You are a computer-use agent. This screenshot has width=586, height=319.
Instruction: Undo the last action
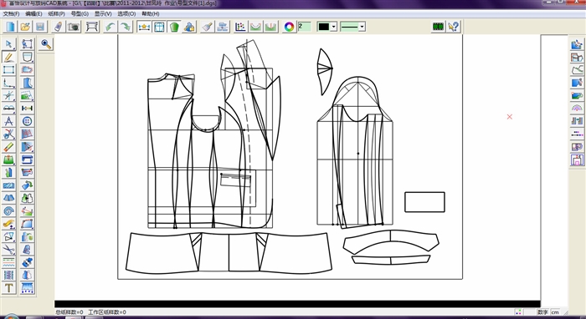(x=111, y=27)
